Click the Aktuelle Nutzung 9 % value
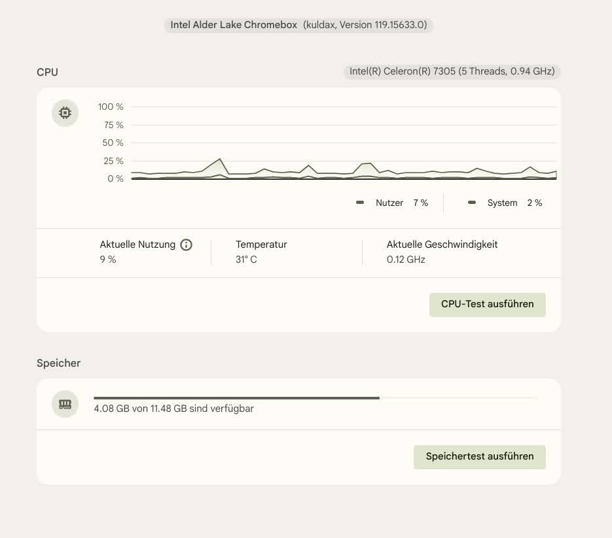The height and width of the screenshot is (538, 612). coord(108,260)
